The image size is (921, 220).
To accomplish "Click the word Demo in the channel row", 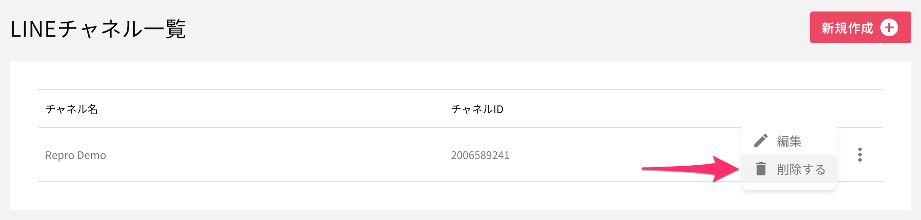I will [x=91, y=156].
